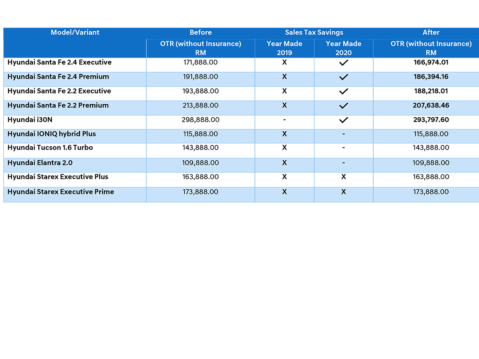Click Hyundai Santa Fe 2.2 Executive row label
Screen dimensions: 479x359
[x=59, y=91]
